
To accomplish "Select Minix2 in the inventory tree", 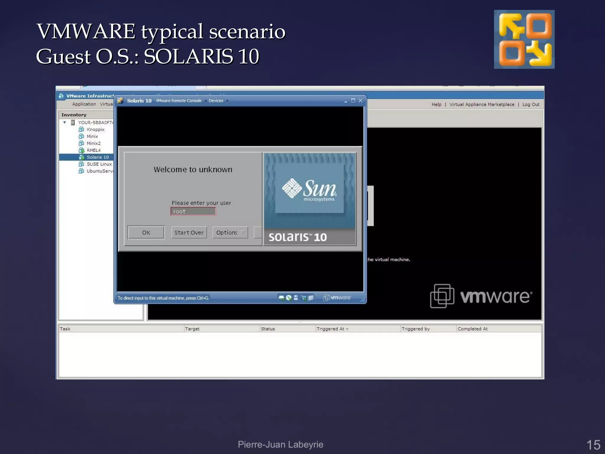I will tap(93, 143).
